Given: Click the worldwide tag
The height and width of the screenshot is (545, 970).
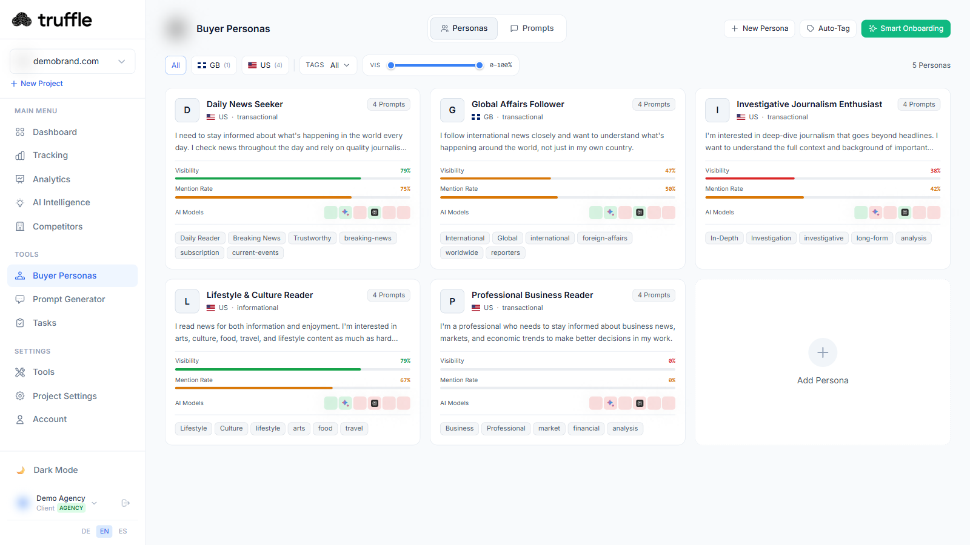Looking at the screenshot, I should click(461, 253).
